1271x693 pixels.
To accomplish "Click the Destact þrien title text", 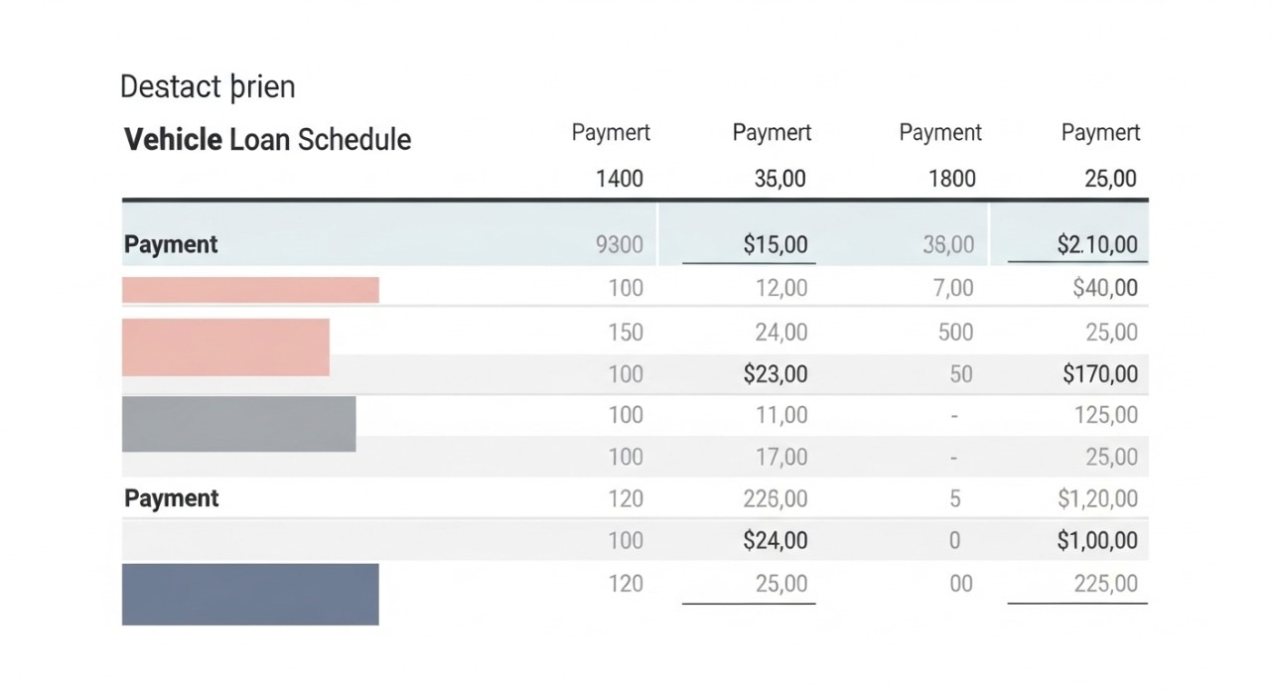I will (208, 87).
